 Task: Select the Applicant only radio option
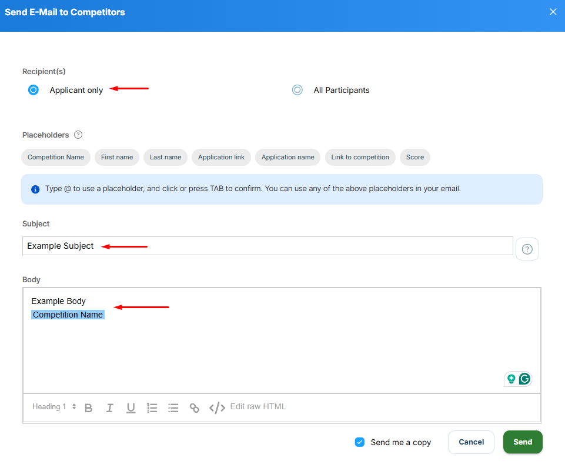click(34, 90)
